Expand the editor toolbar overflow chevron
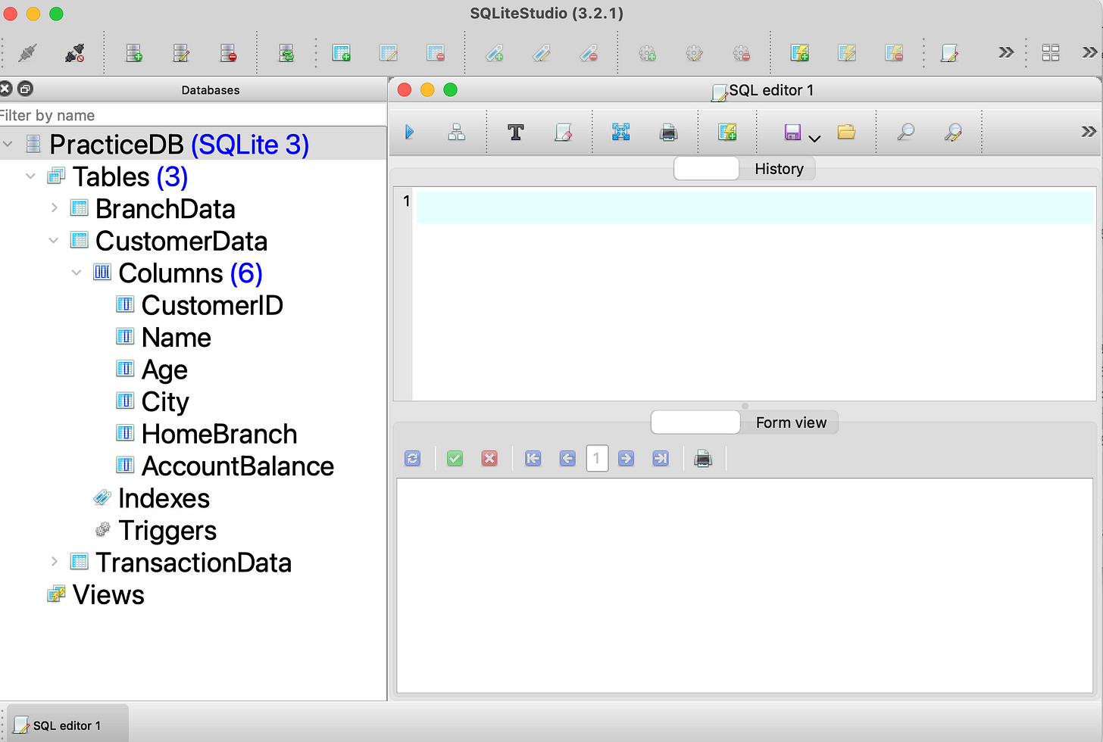The image size is (1103, 742). click(1089, 131)
